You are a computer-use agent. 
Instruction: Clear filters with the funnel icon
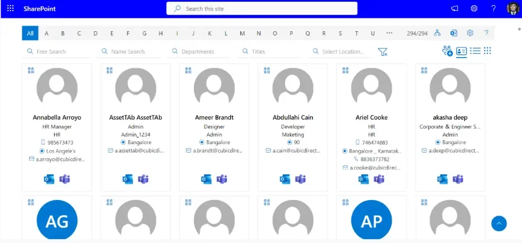coord(383,51)
